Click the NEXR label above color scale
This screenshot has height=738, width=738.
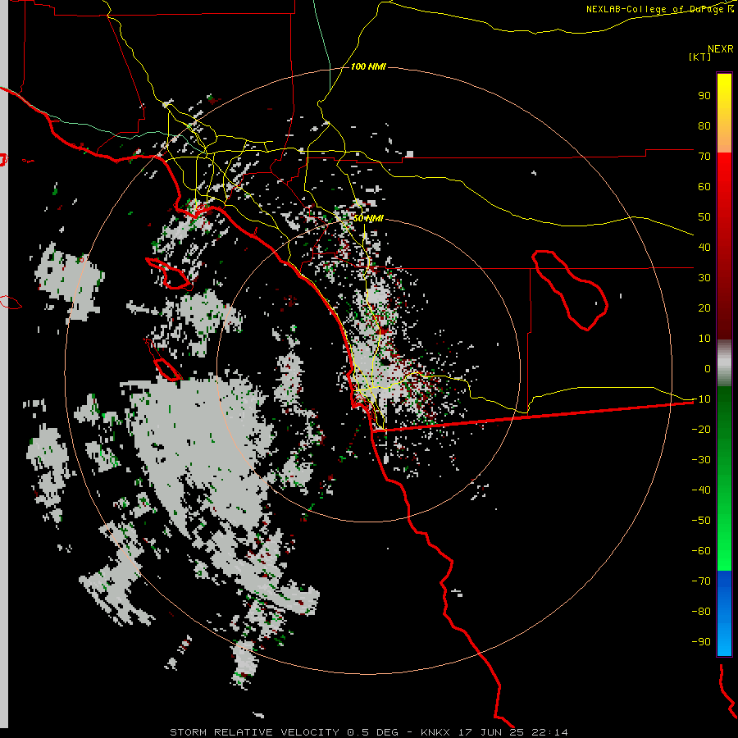point(721,49)
